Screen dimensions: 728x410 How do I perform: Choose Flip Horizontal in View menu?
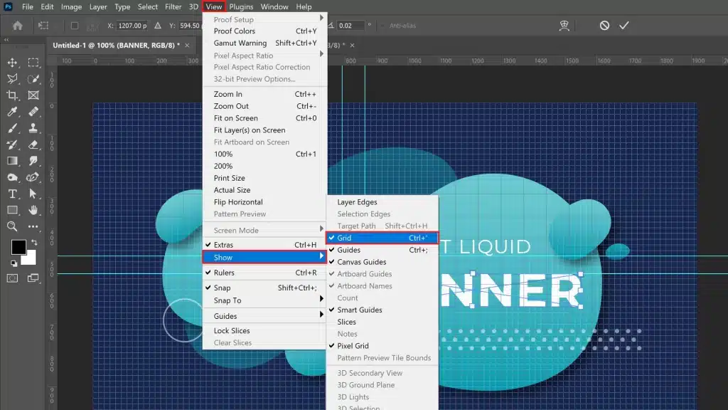(x=264, y=202)
